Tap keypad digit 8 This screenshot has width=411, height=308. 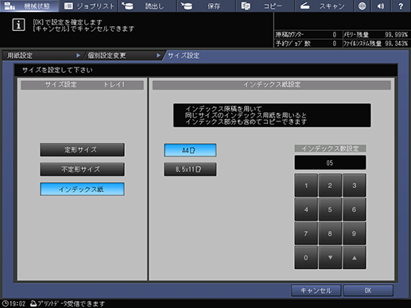pos(330,233)
